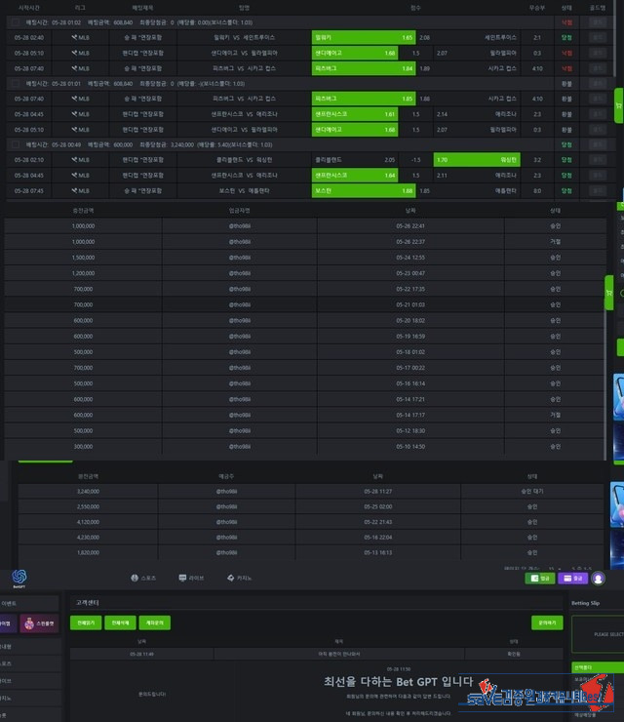The width and height of the screenshot is (624, 722).
Task: Select the green 1.84 odds cell
Action: coord(364,68)
